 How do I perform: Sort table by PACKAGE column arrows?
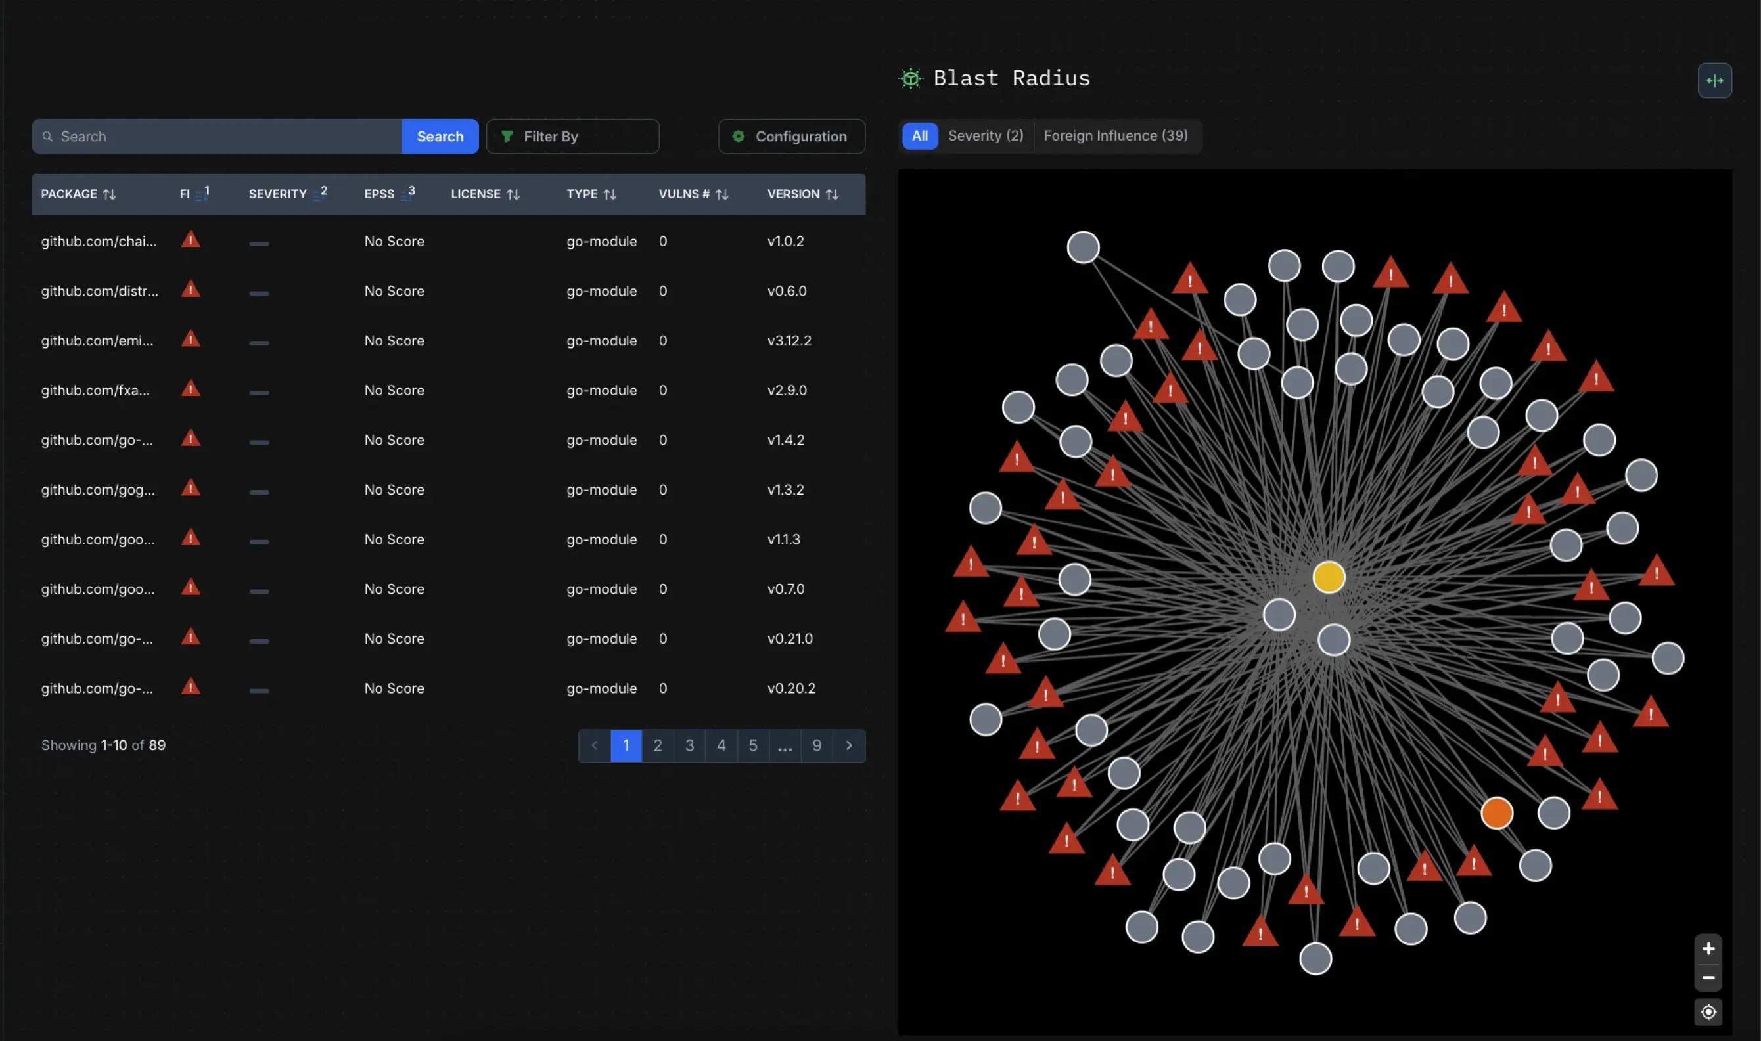[108, 194]
